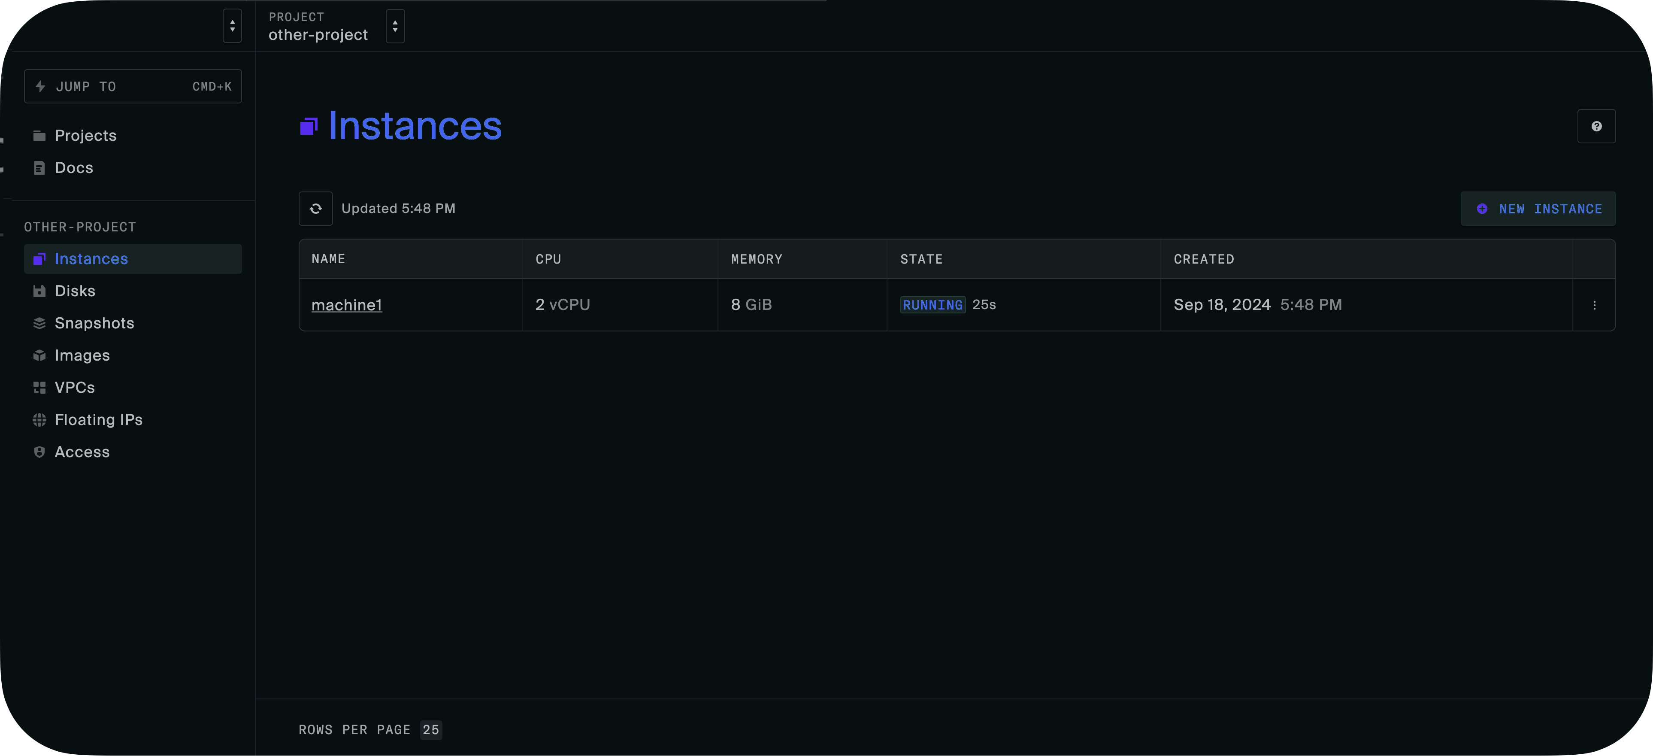This screenshot has width=1653, height=756.
Task: Click the New Instance button
Action: click(1538, 209)
